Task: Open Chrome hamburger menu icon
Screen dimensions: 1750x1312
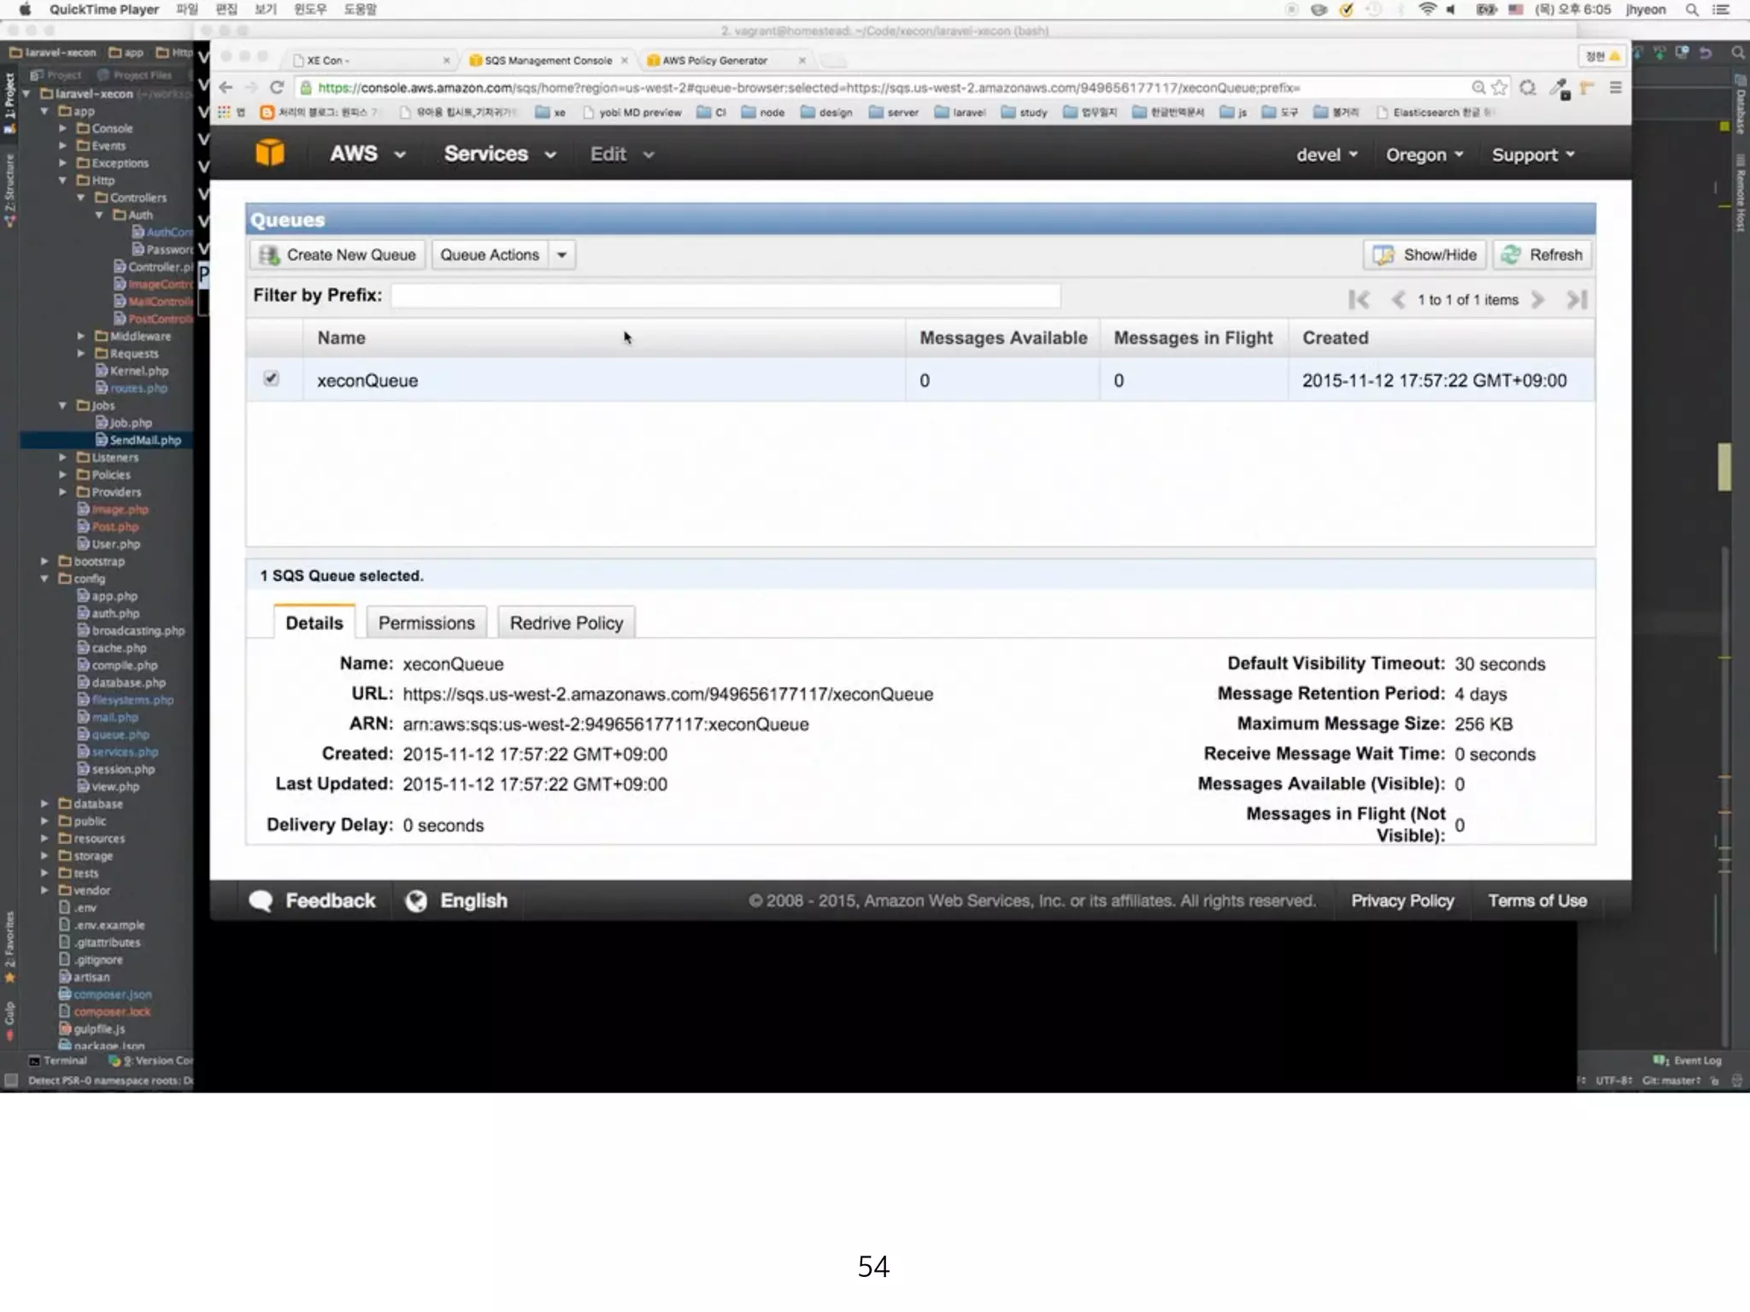Action: [1615, 88]
